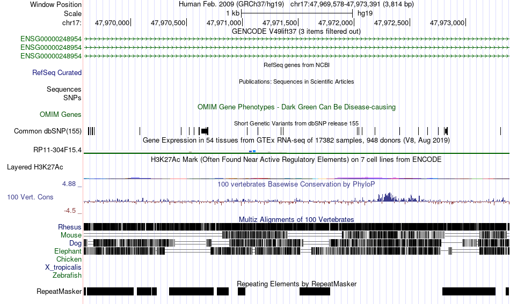Click the 47,973,000 ruler position

(x=447, y=23)
